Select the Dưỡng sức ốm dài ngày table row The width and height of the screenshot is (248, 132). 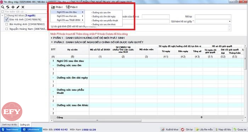tap(147, 78)
